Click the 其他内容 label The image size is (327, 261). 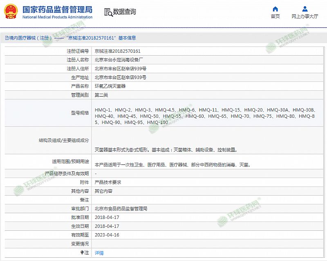[80, 191]
